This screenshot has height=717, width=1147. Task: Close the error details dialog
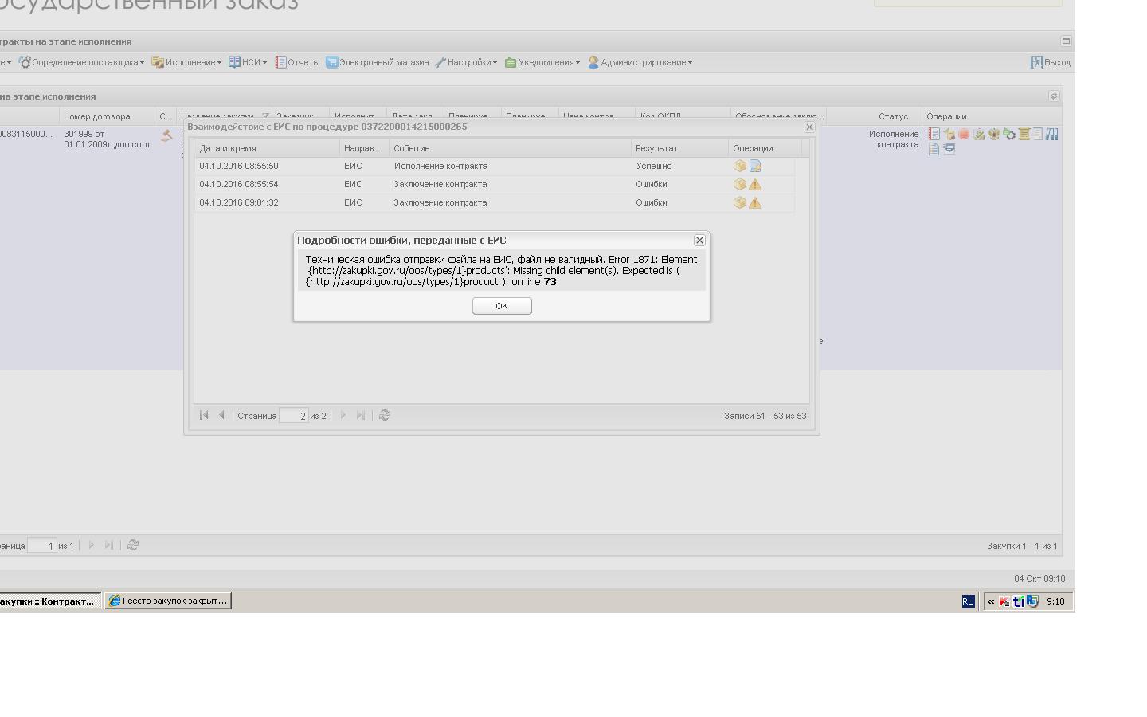tap(699, 240)
